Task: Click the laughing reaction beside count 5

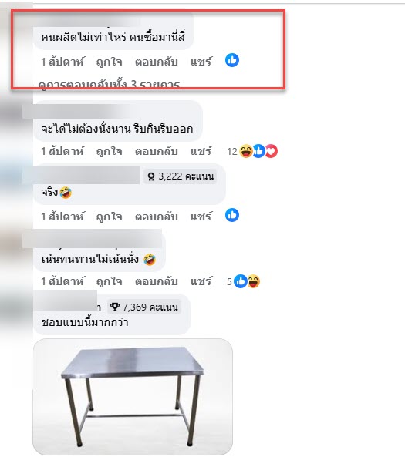Action: pos(254,281)
